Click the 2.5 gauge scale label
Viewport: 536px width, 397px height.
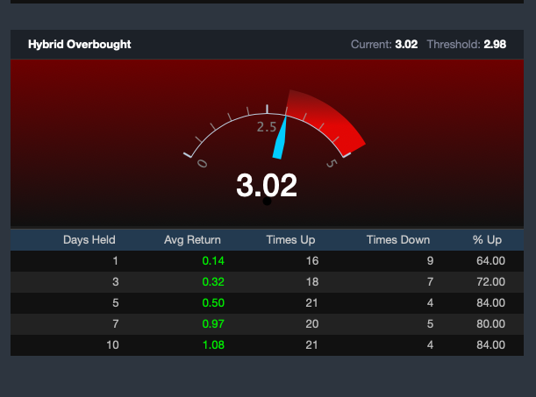(x=267, y=127)
